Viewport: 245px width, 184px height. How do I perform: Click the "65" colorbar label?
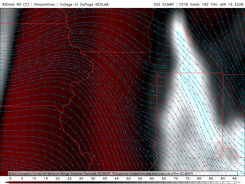[x=164, y=178]
